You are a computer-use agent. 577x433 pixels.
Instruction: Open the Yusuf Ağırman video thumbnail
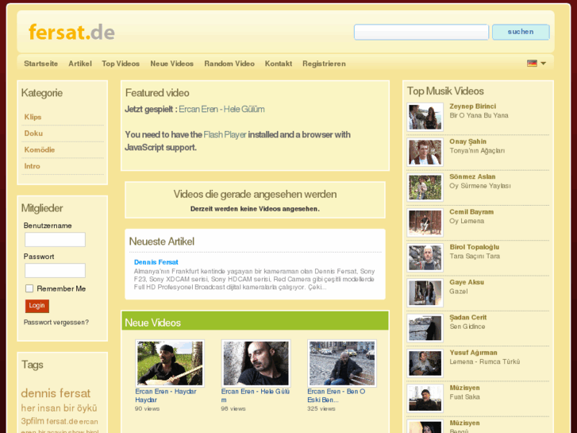tap(425, 363)
